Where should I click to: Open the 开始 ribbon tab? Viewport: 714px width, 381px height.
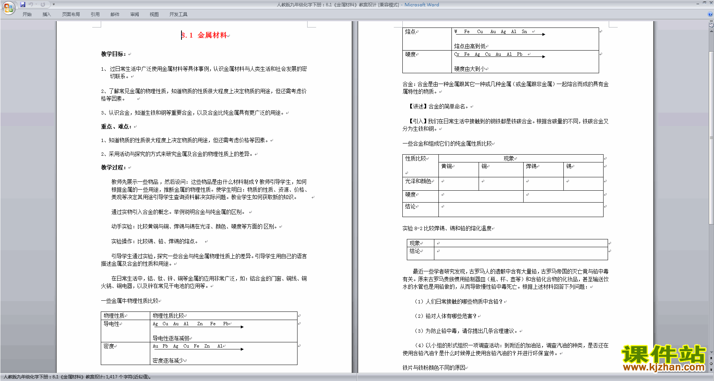point(27,14)
